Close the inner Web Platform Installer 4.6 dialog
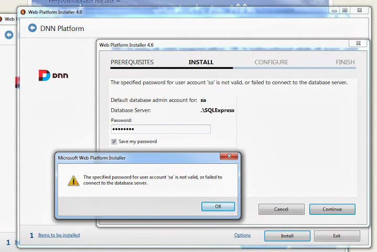 358,43
